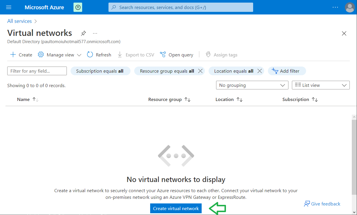Open more options next to Virtual networks title
357x215 pixels.
(95, 33)
